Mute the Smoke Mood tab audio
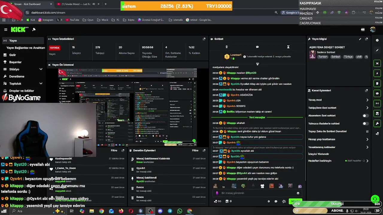This screenshot has height=215, width=383. click(x=94, y=4)
